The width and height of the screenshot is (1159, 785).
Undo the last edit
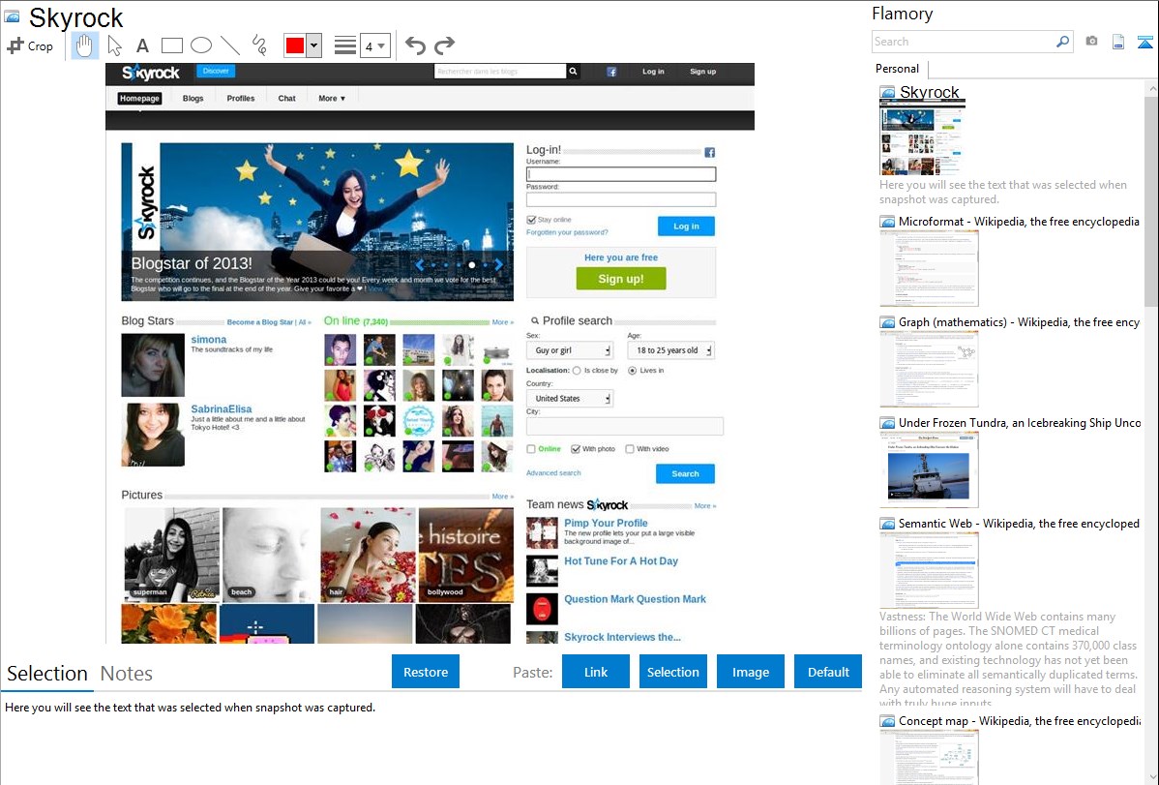coord(415,45)
